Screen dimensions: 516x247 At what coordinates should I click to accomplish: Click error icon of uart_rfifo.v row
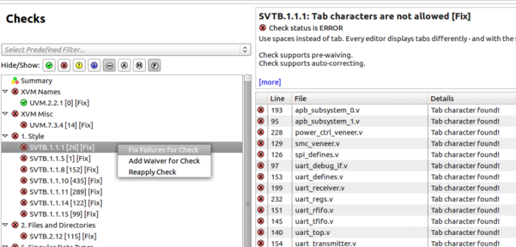click(x=260, y=210)
